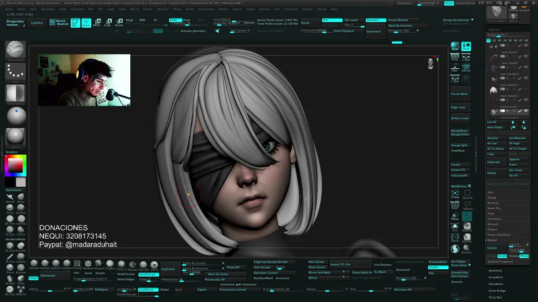The image size is (538, 302).
Task: Click the ZRemesher button
Action: pyautogui.click(x=55, y=276)
